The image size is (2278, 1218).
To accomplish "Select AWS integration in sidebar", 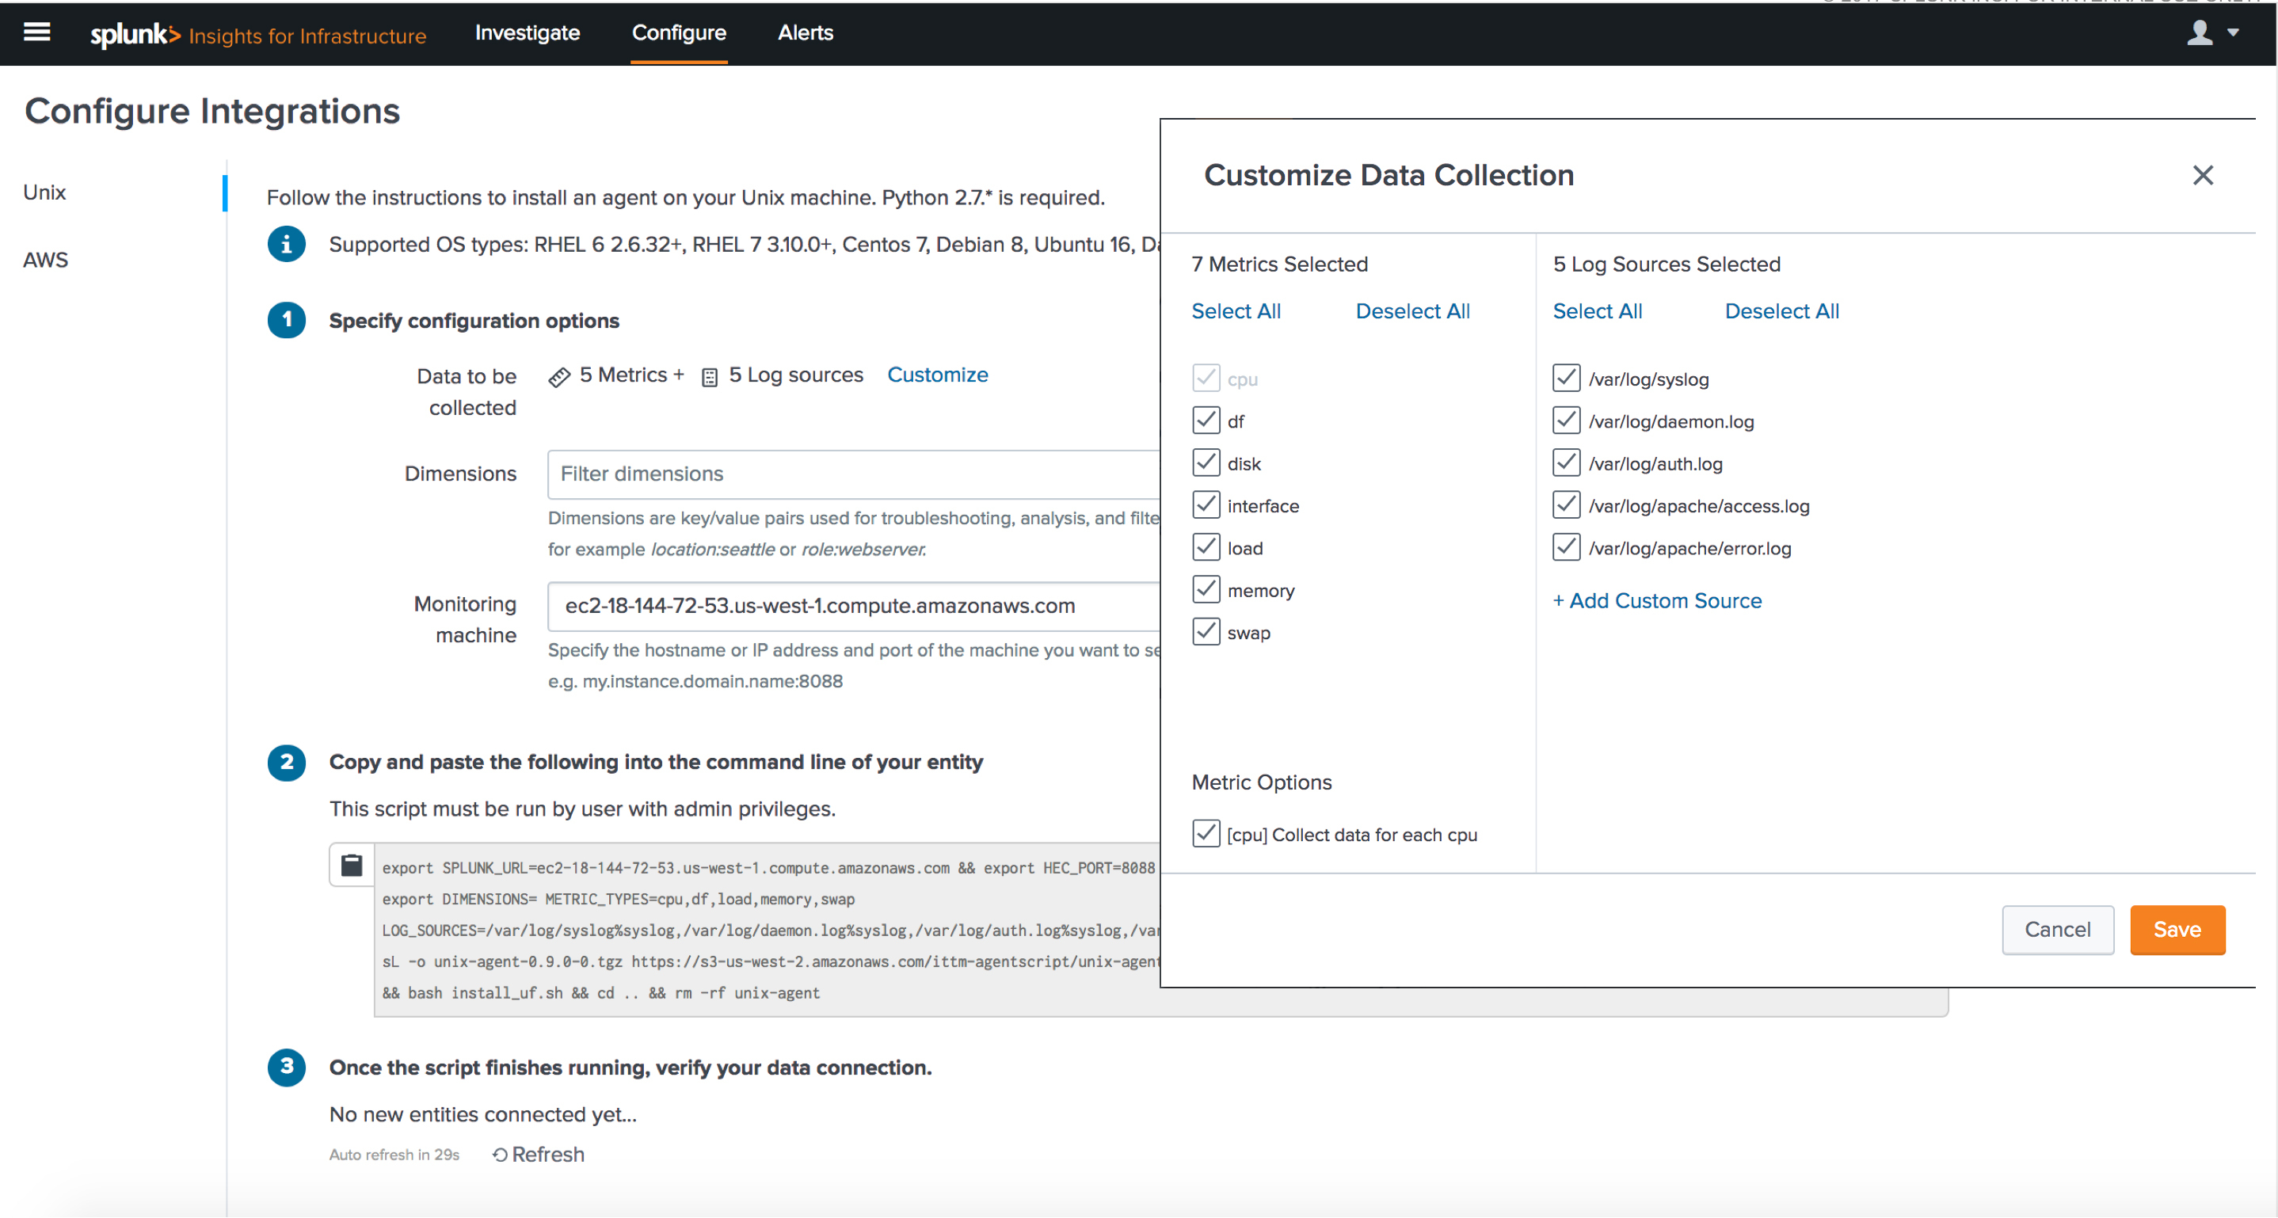I will (46, 260).
